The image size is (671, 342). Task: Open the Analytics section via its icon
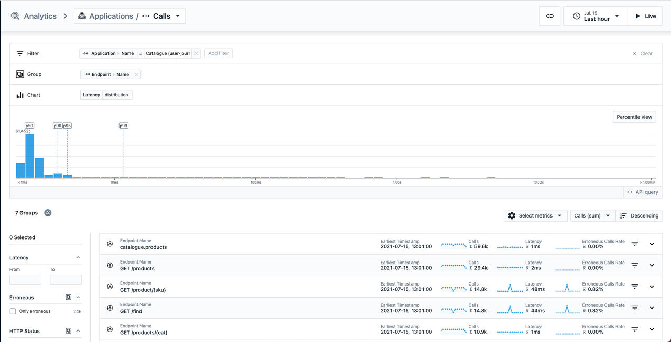(x=15, y=16)
